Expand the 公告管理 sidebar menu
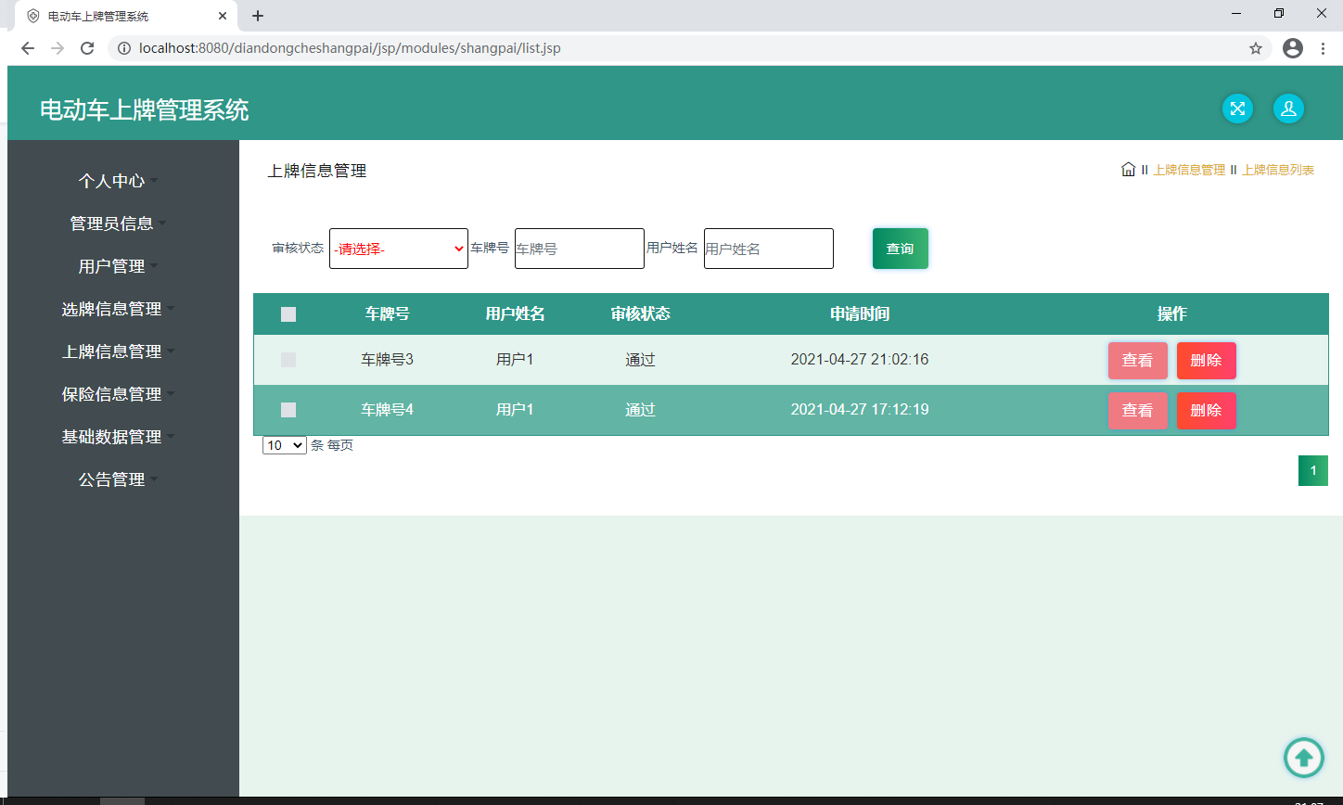Viewport: 1343px width, 805px height. point(119,479)
